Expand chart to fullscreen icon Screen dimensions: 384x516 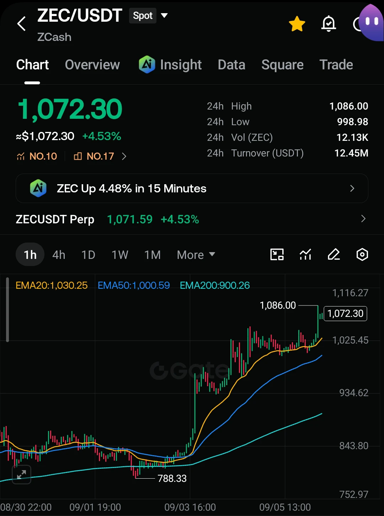click(x=21, y=474)
